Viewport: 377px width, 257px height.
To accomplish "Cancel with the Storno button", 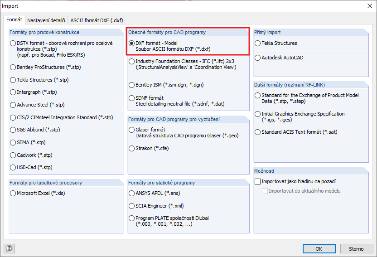I will 356,249.
